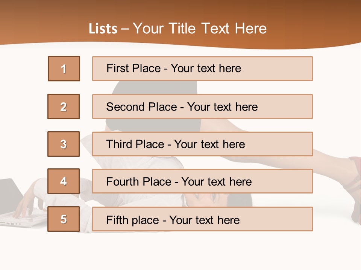This screenshot has width=361, height=270.
Task: Click the laptop screen in the background image
Action: [11, 194]
